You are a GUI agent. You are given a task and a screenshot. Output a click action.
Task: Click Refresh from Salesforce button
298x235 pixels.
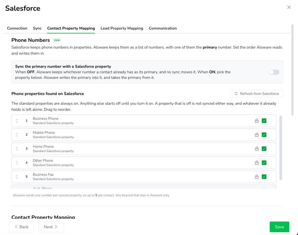(x=257, y=93)
